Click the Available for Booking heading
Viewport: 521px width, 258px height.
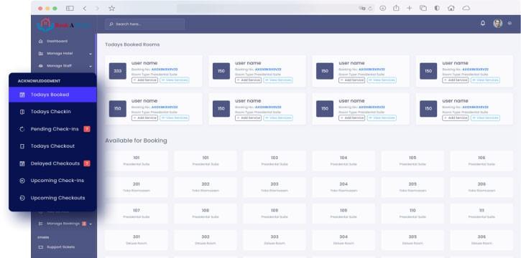point(136,140)
